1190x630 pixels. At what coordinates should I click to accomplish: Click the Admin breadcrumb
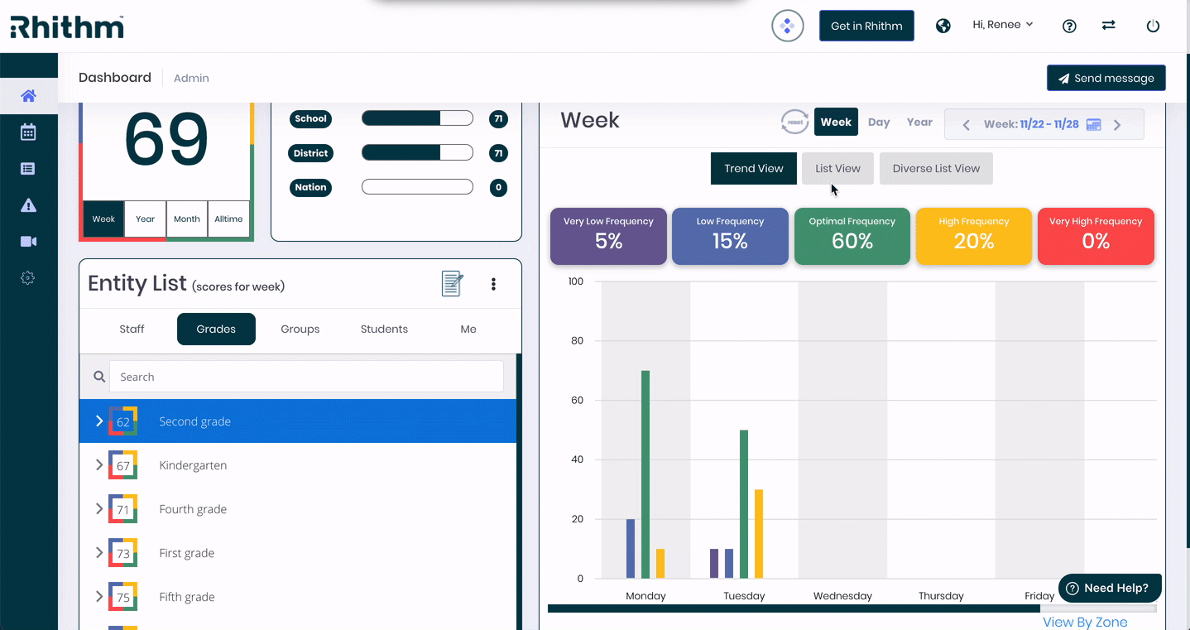coord(191,78)
